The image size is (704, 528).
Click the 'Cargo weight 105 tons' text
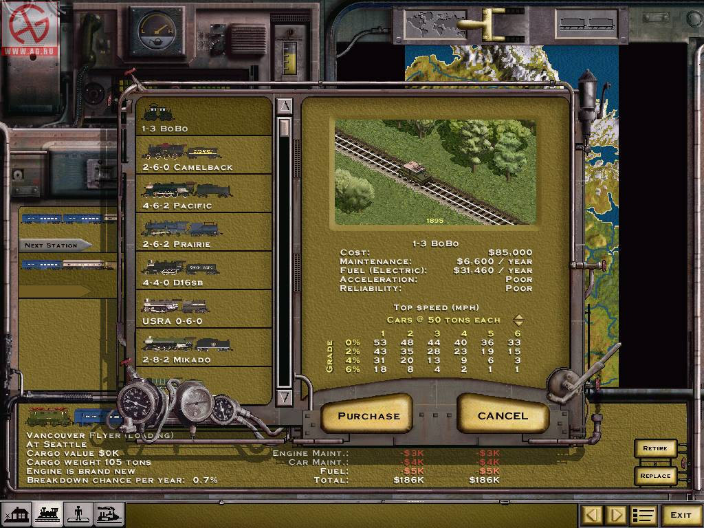[89, 462]
